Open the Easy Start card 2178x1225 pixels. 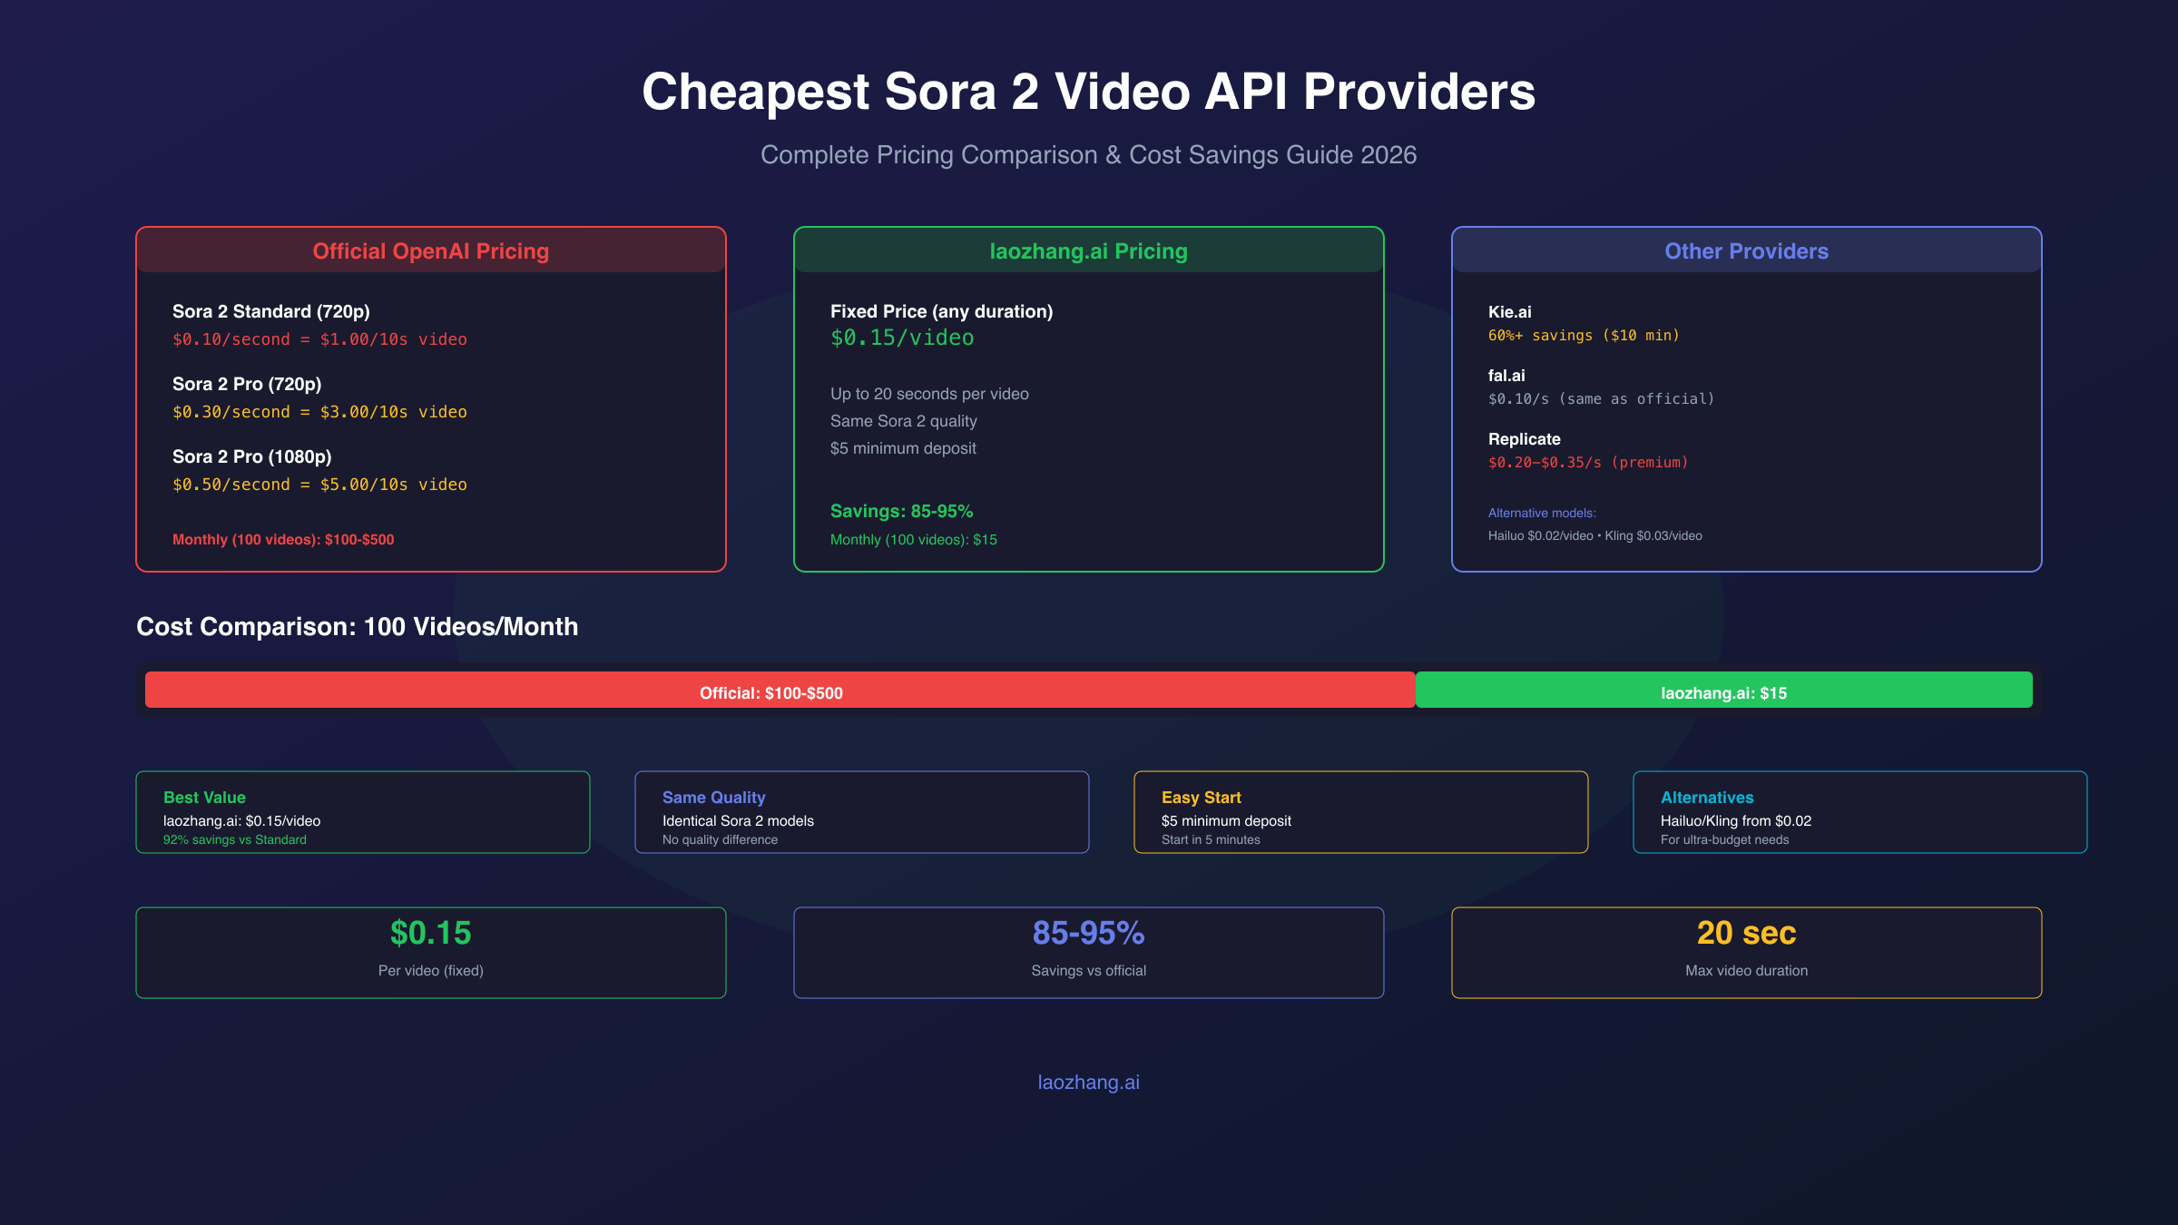[1360, 812]
